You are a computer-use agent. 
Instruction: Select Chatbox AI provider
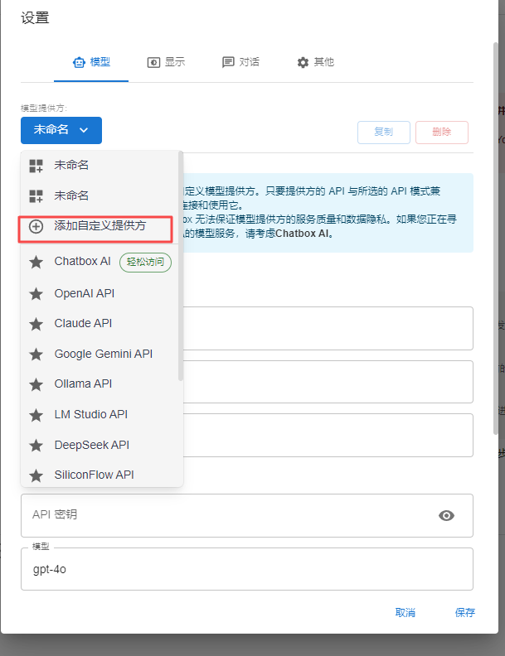[x=100, y=262]
